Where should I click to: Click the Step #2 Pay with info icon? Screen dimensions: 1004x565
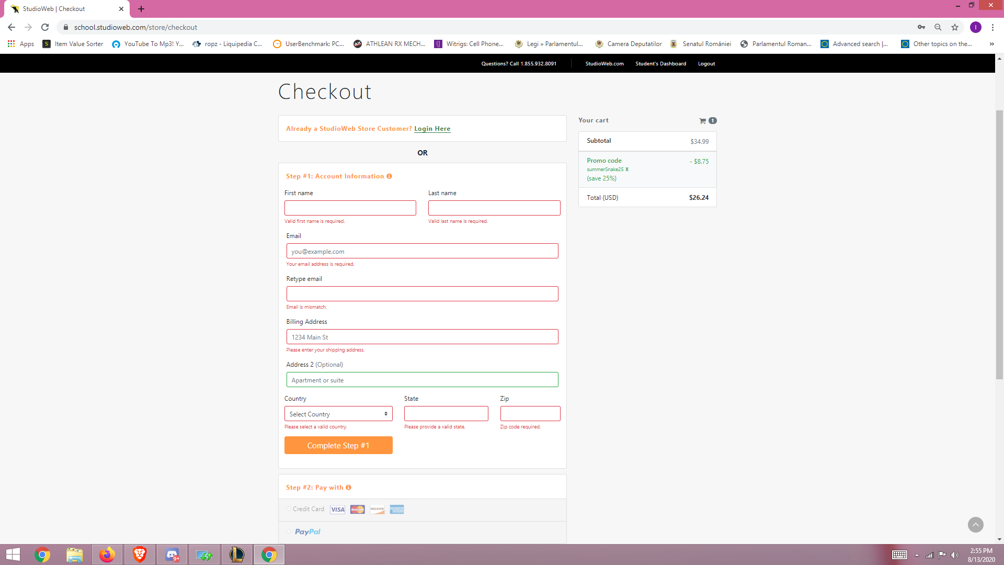pyautogui.click(x=348, y=488)
